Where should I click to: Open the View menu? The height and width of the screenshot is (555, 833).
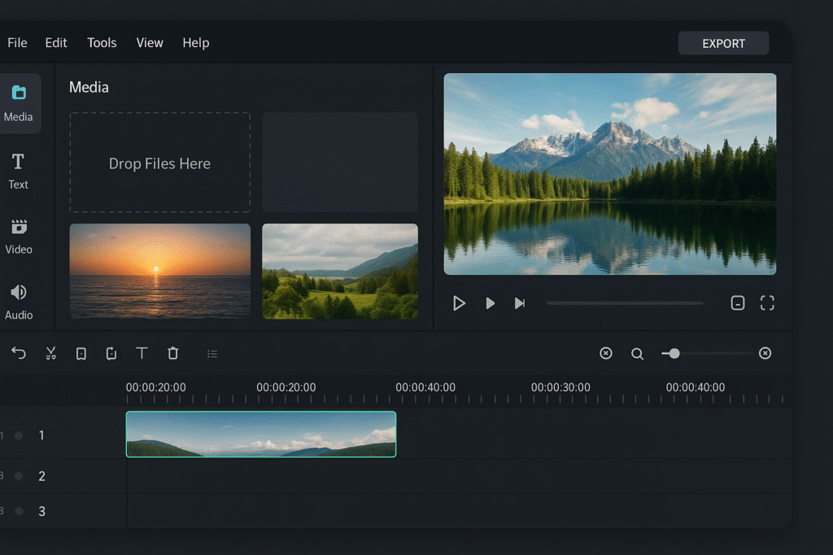(x=150, y=43)
